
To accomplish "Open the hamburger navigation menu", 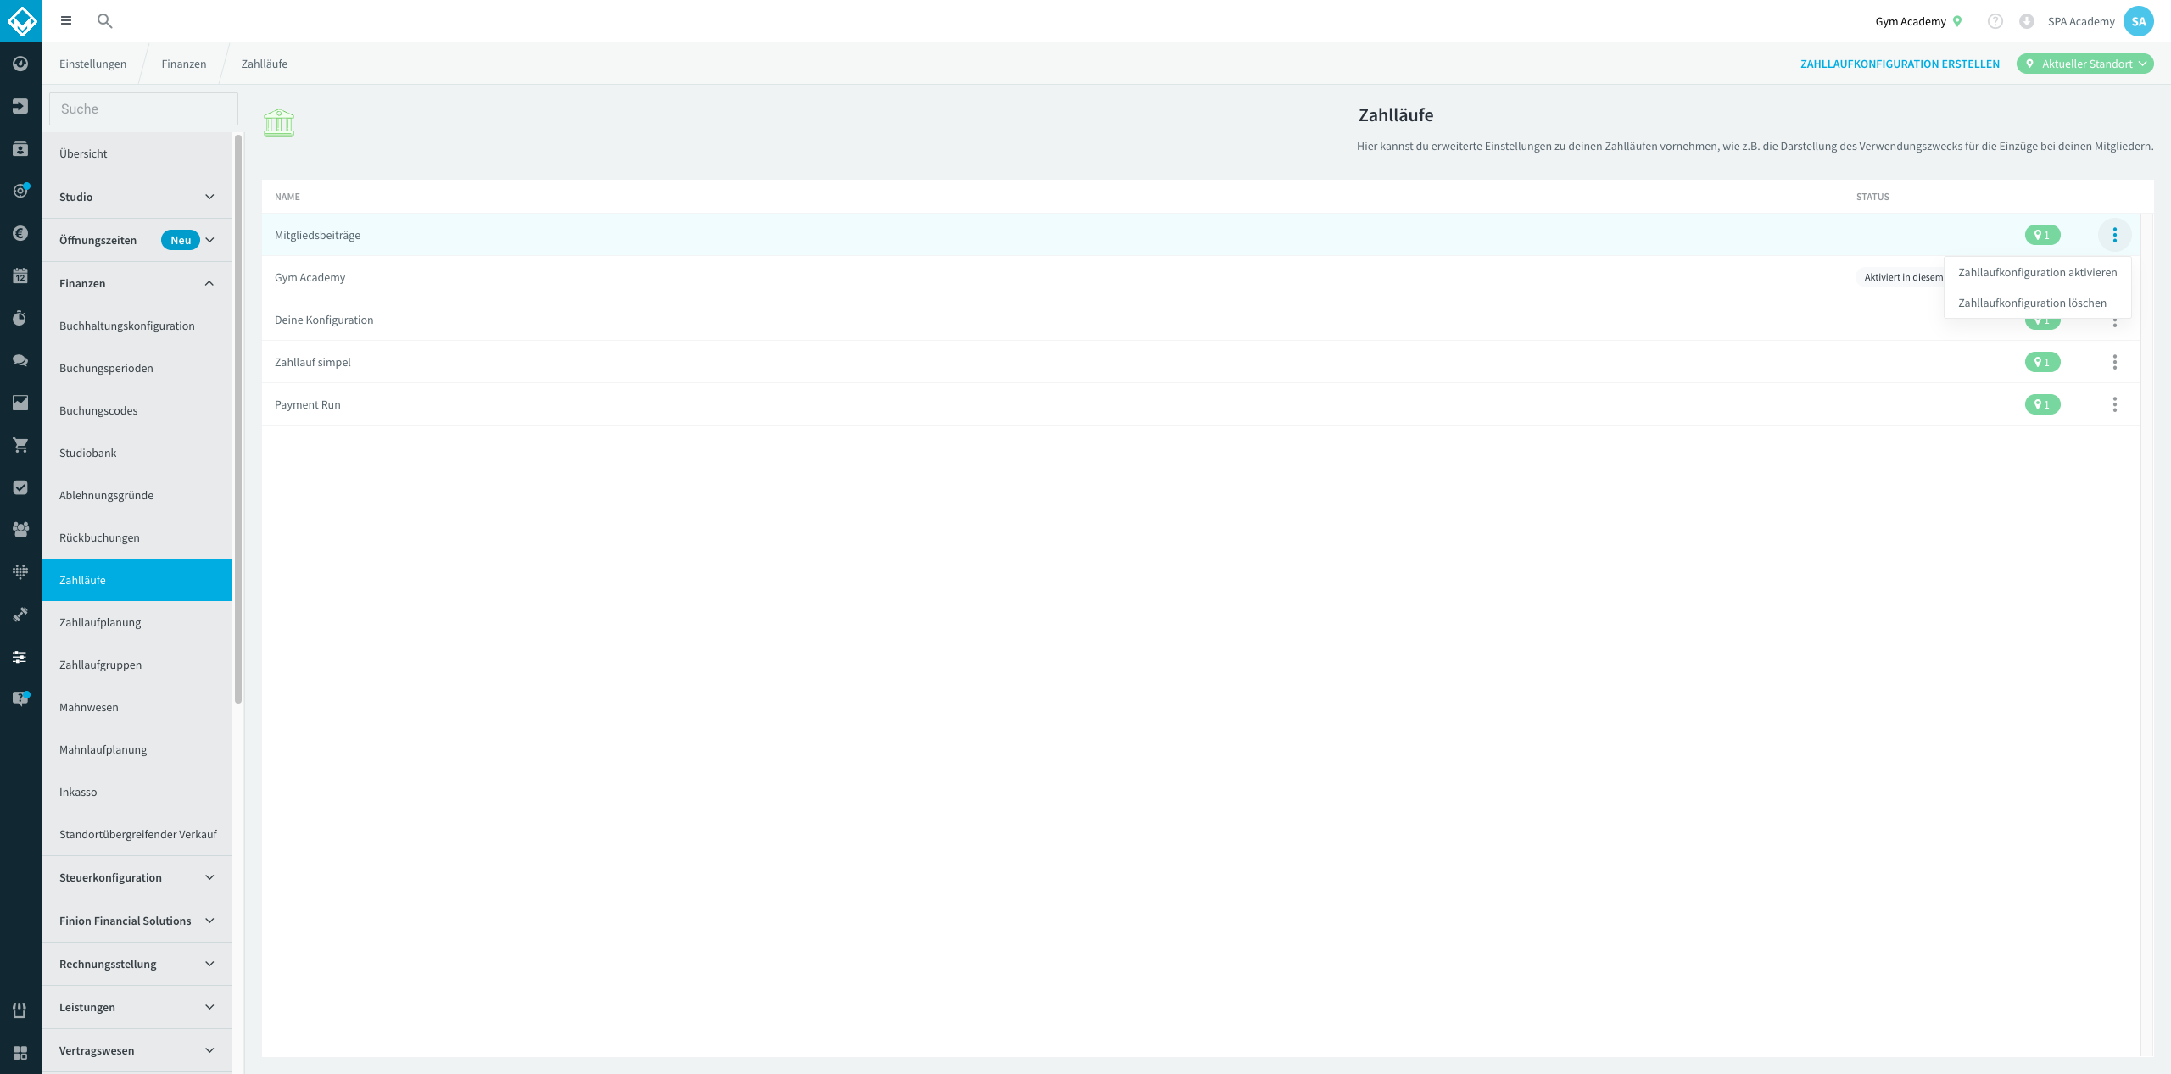I will click(x=66, y=21).
